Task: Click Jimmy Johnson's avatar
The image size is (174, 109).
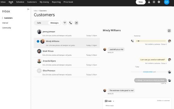Action: [x=39, y=32]
